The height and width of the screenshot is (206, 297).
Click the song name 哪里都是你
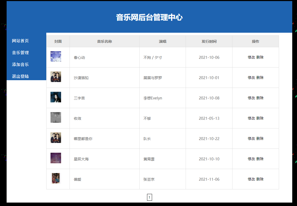coord(83,139)
